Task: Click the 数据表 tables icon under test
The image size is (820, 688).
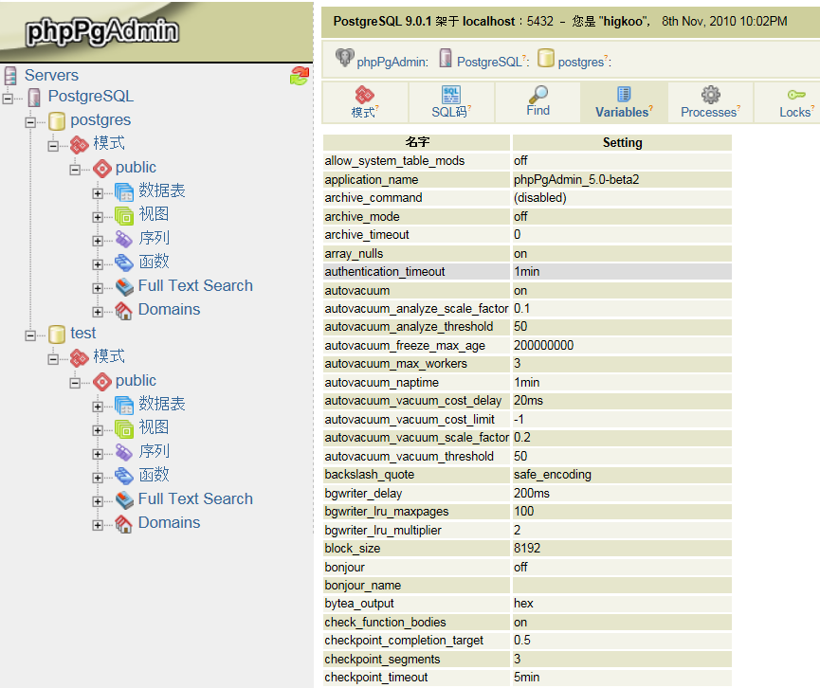Action: [124, 406]
